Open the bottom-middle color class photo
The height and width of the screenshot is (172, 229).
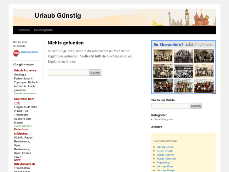tap(183, 86)
